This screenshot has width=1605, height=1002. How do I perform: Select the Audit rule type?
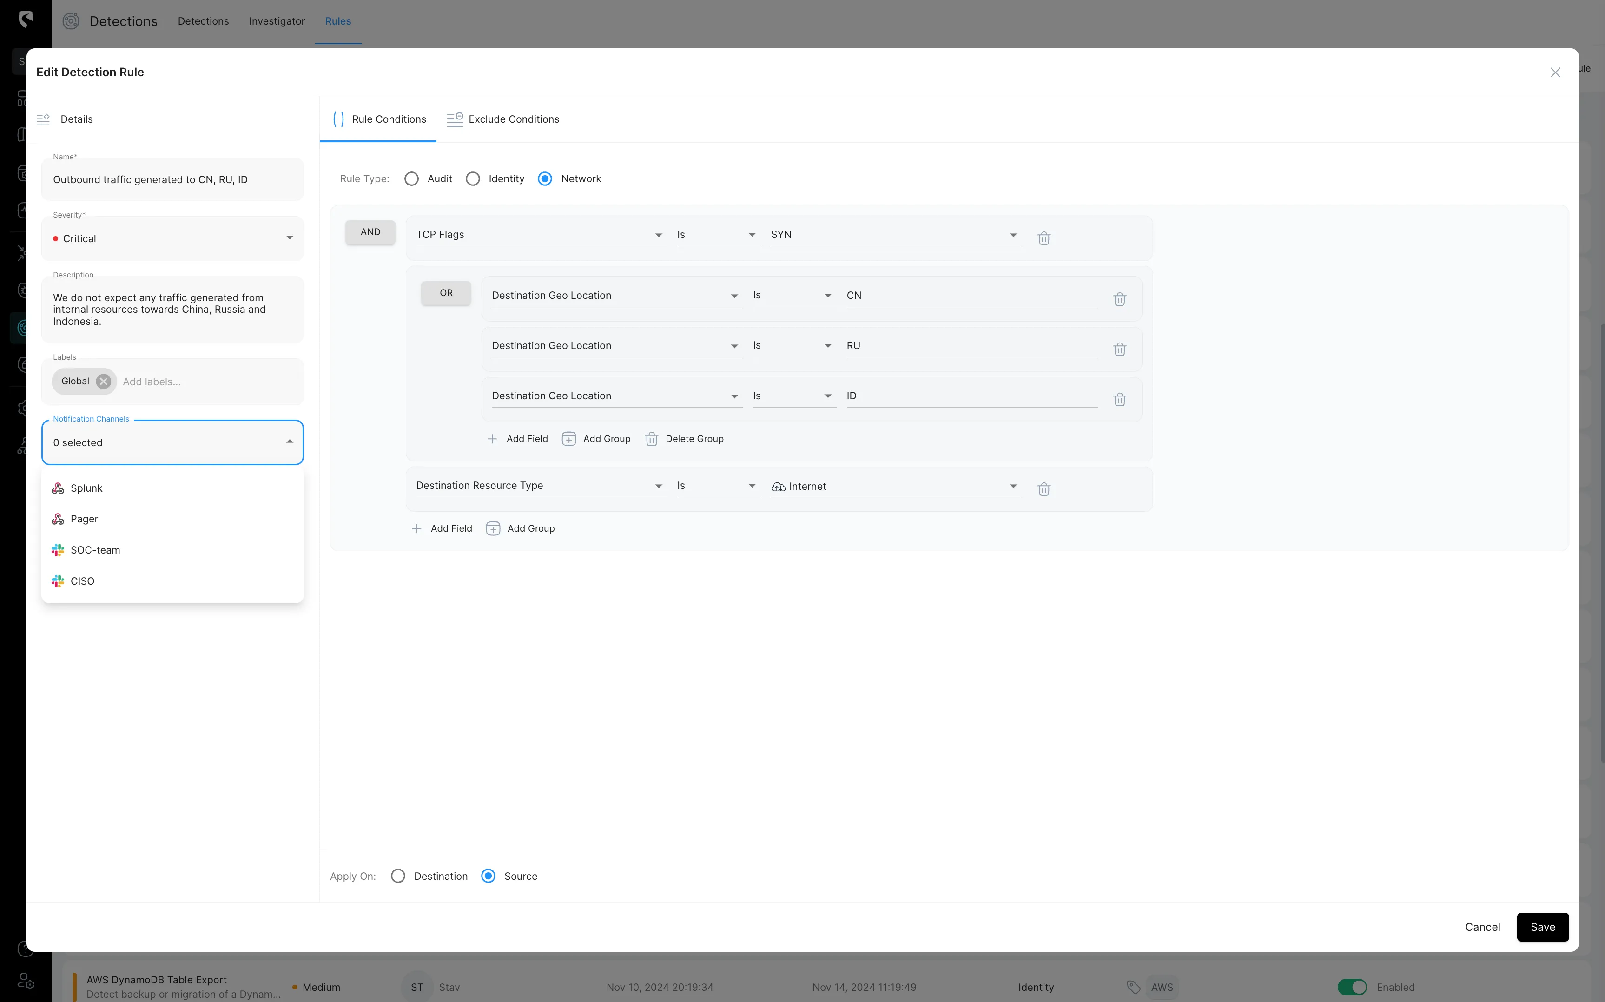[x=411, y=179]
